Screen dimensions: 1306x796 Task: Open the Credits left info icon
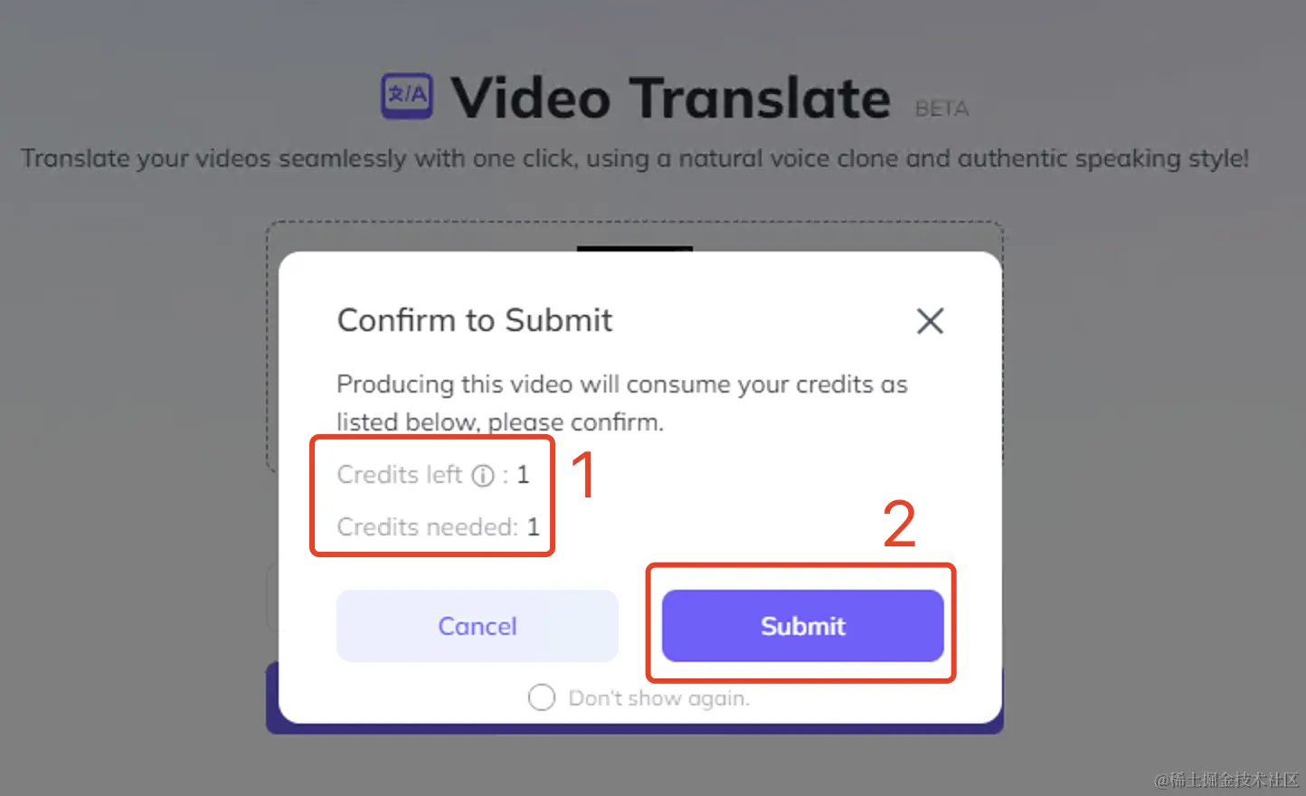click(x=484, y=475)
